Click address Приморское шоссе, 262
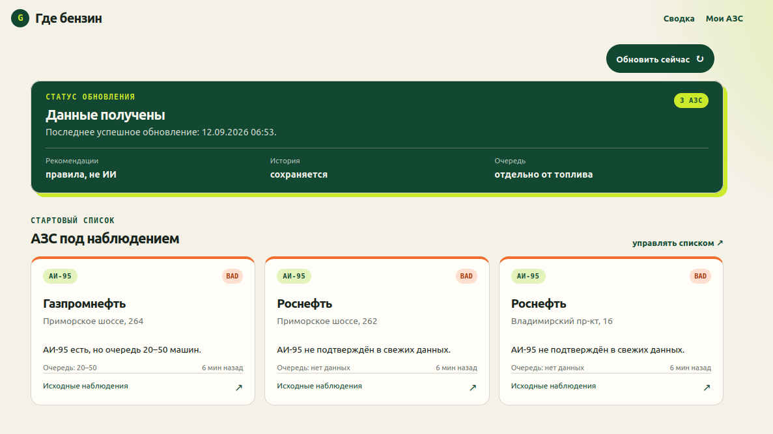The width and height of the screenshot is (773, 434). tap(327, 321)
